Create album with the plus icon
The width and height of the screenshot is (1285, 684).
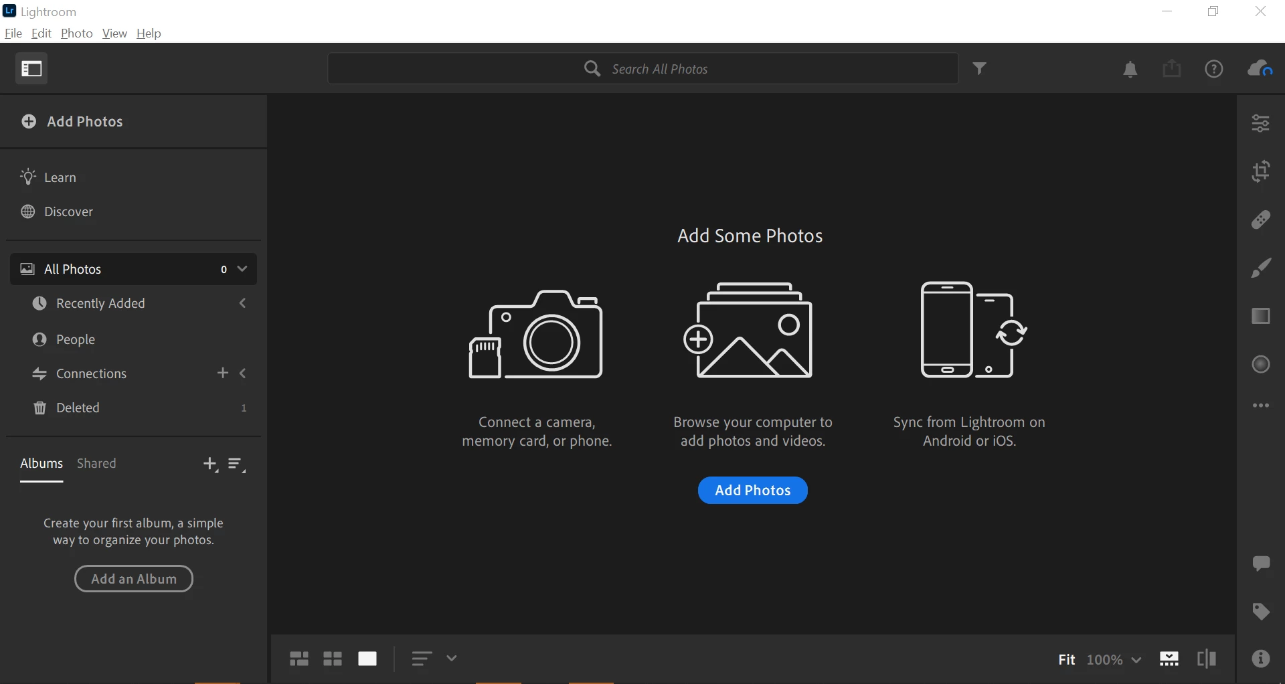click(211, 464)
